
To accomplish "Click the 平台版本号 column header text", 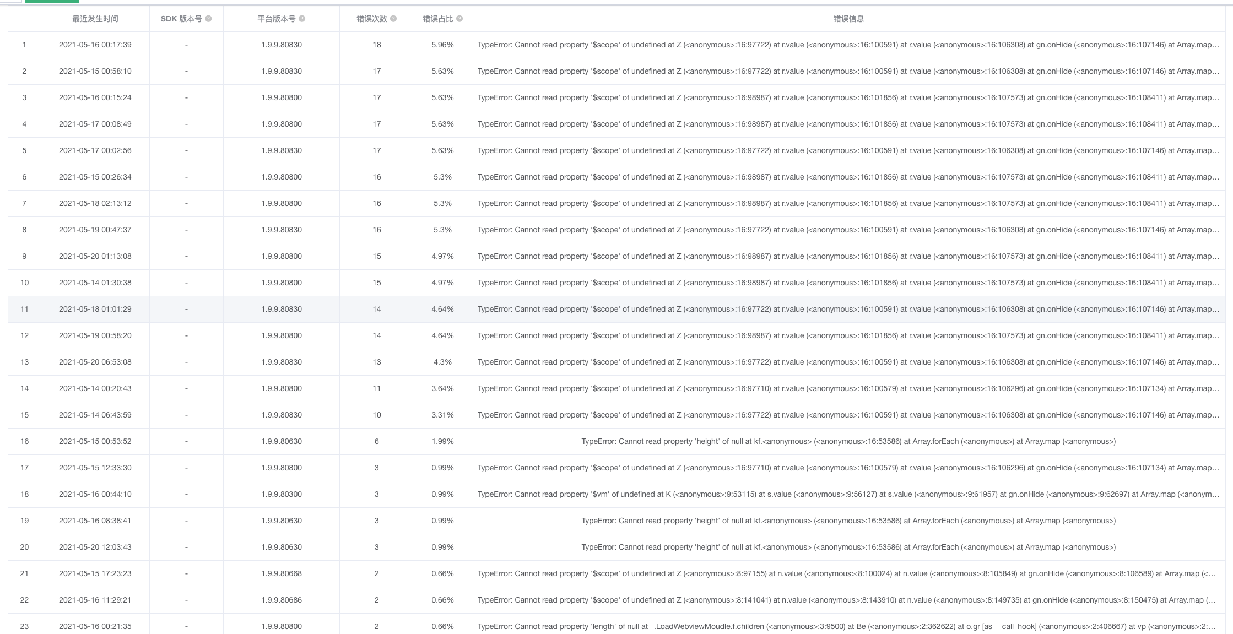I will (x=276, y=19).
